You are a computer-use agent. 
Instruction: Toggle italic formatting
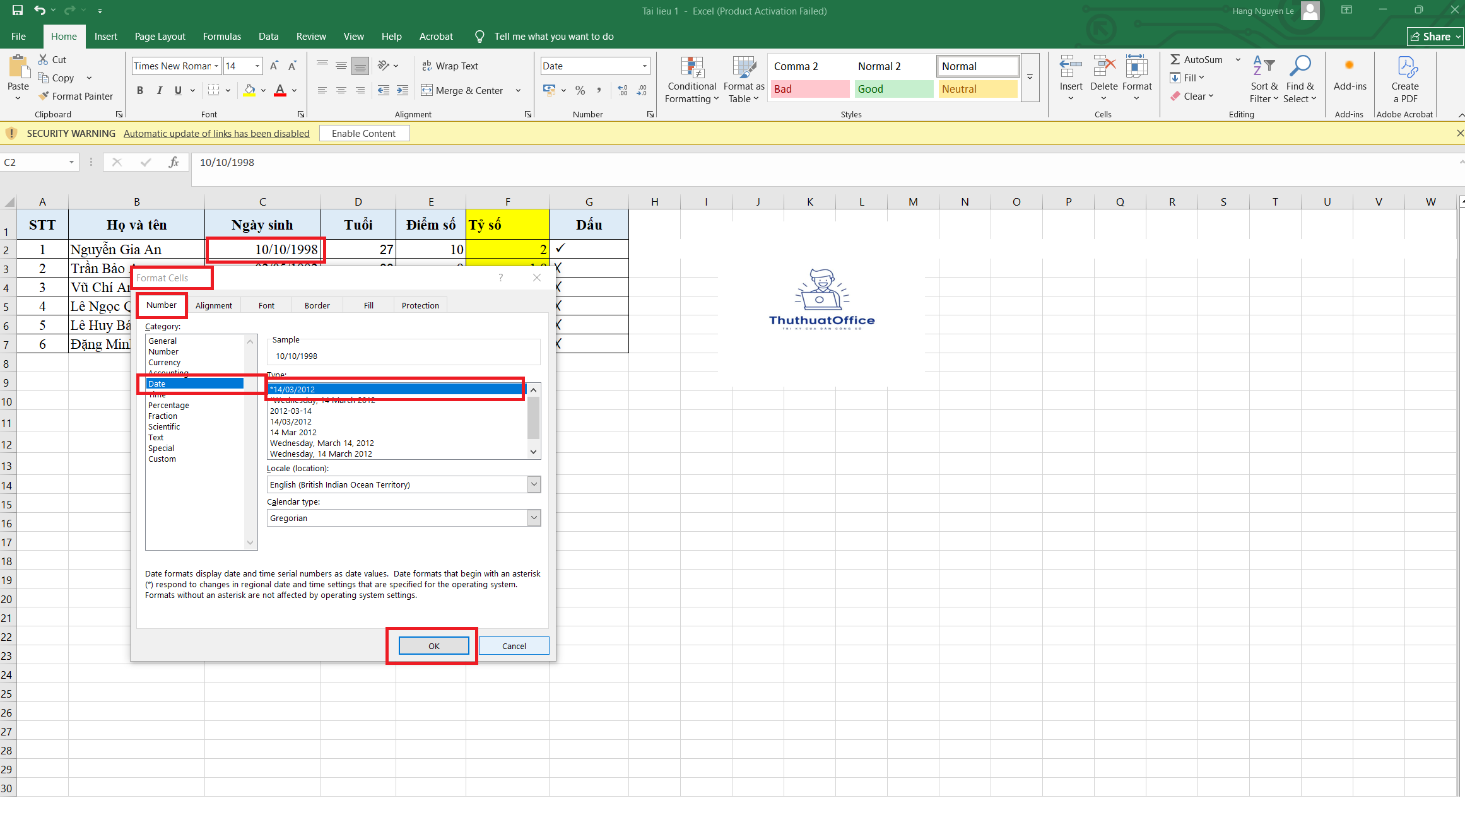pyautogui.click(x=159, y=90)
